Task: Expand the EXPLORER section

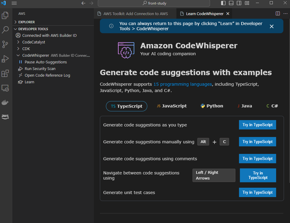Action: [53, 22]
